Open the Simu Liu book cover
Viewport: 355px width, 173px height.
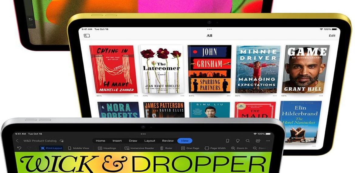(x=210, y=110)
